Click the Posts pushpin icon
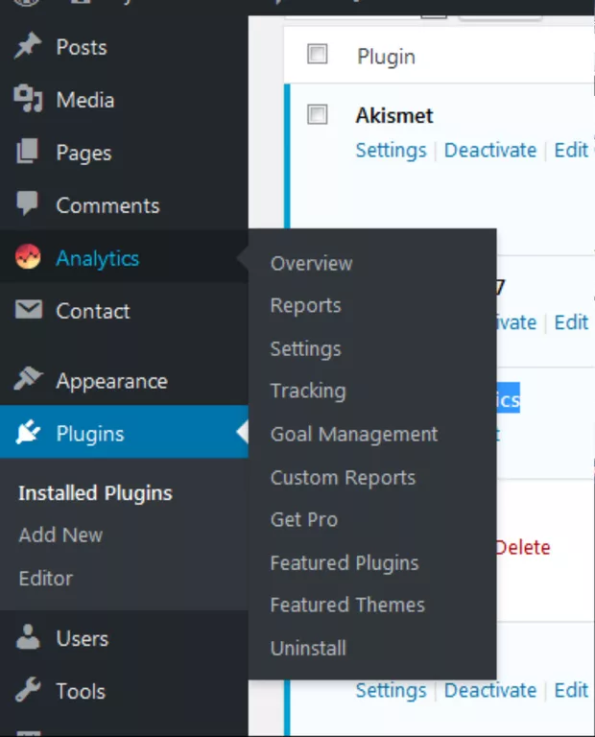The width and height of the screenshot is (595, 737). pos(28,47)
